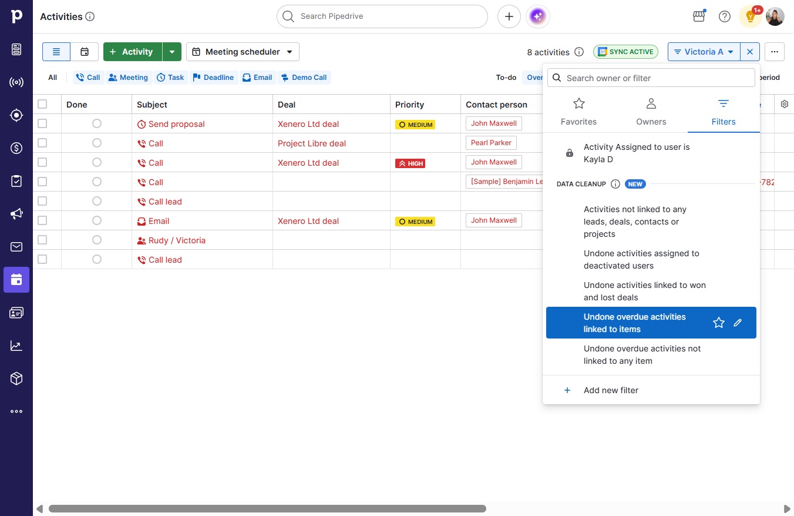Viewport: 794px width, 516px height.
Task: Click the Sync Active badge
Action: tap(625, 52)
